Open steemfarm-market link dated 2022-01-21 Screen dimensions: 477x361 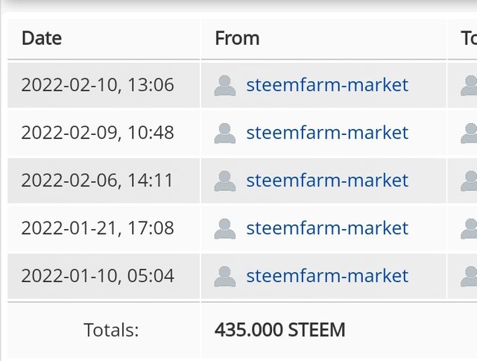[x=327, y=228]
